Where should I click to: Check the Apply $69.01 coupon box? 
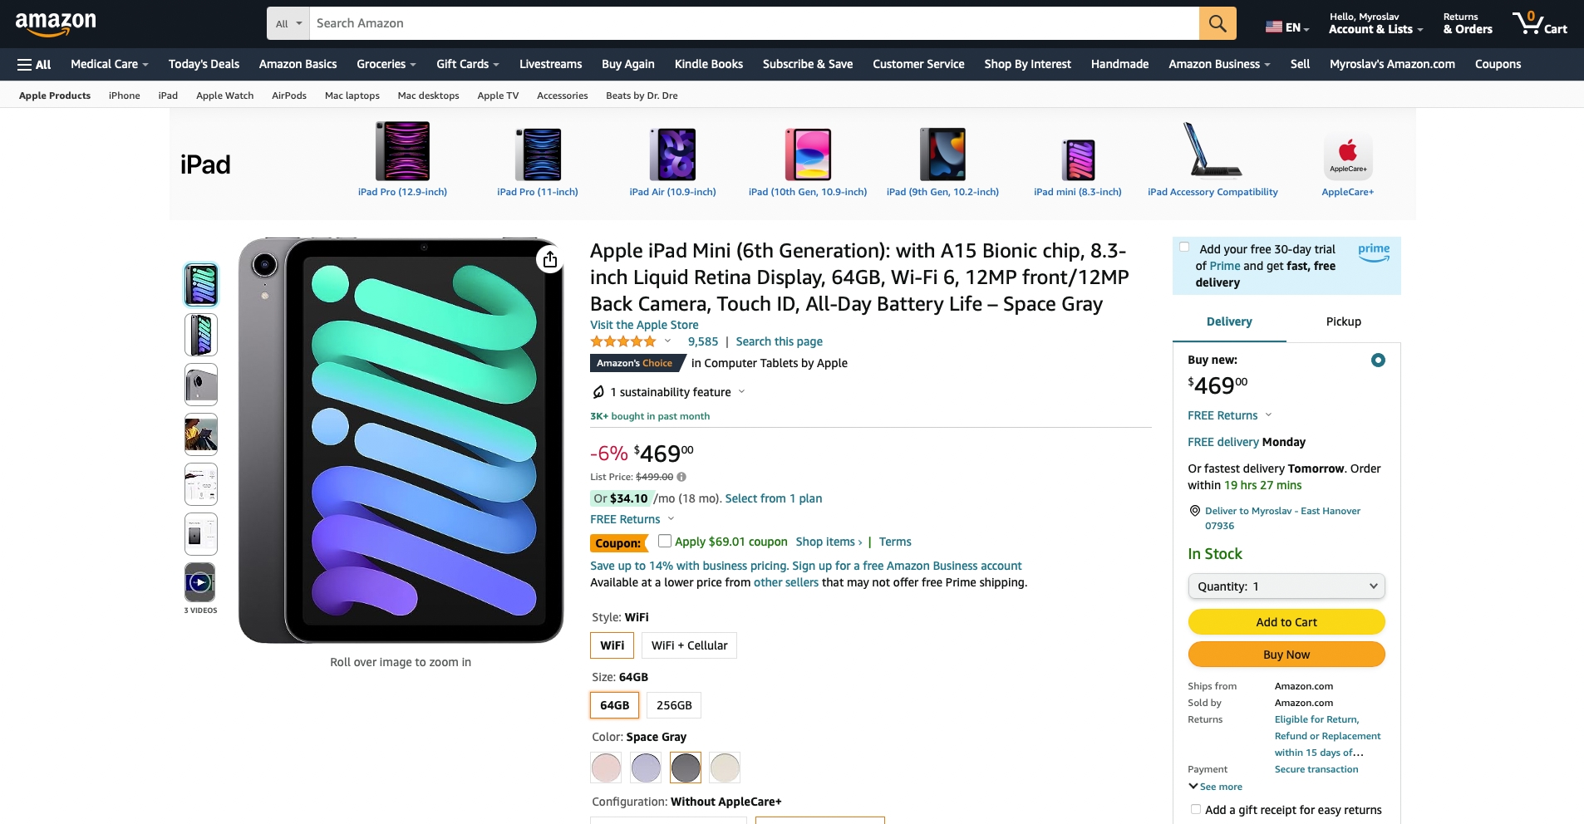pyautogui.click(x=665, y=541)
